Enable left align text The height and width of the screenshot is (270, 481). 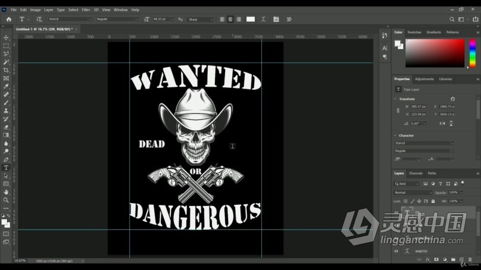coord(223,20)
